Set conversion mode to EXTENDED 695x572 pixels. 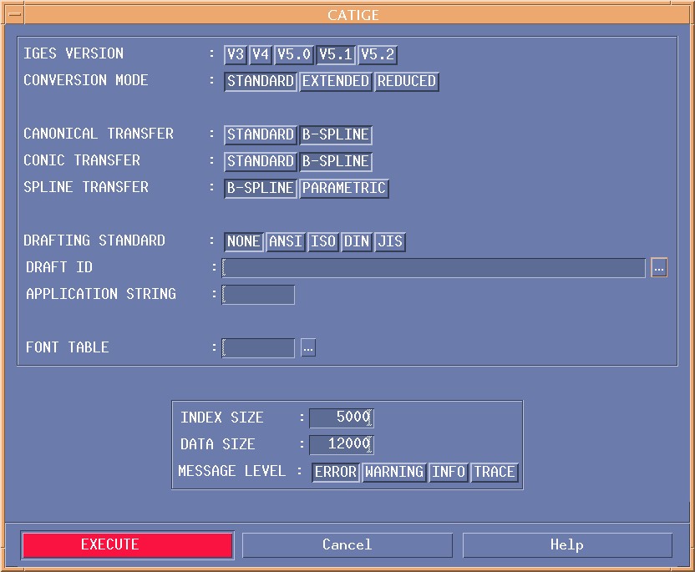point(336,81)
